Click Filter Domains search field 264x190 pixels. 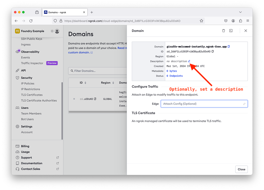[98, 71]
